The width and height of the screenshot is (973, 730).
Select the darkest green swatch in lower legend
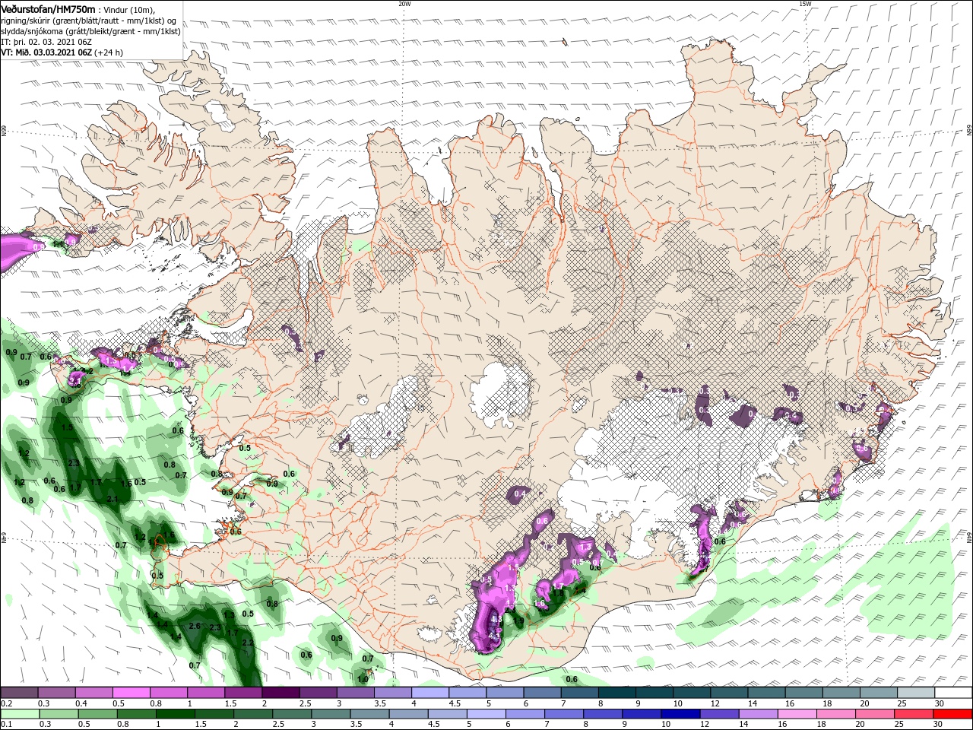175,714
